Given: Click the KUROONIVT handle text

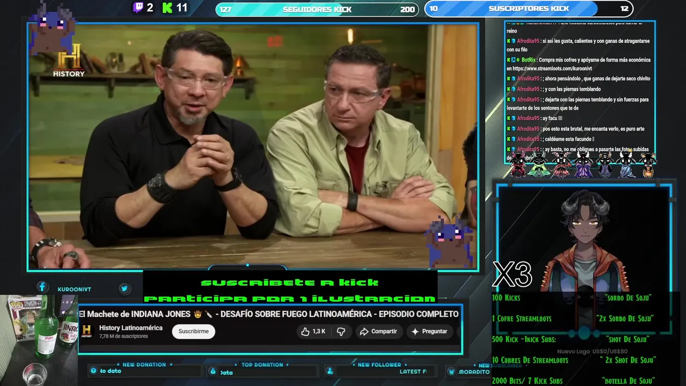Looking at the screenshot, I should click(x=74, y=289).
